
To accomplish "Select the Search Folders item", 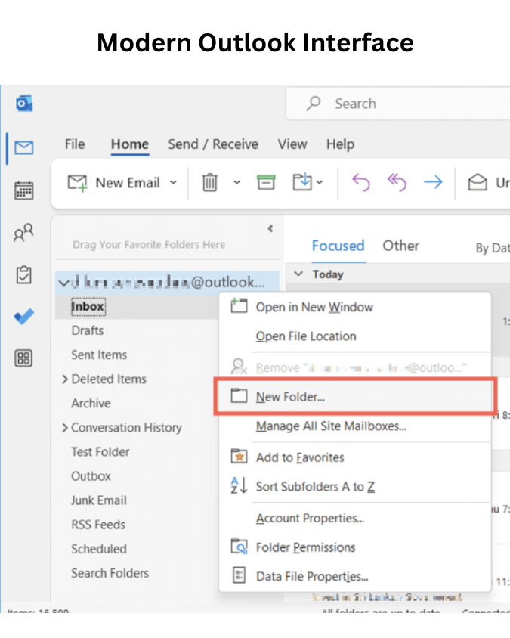I will click(110, 573).
